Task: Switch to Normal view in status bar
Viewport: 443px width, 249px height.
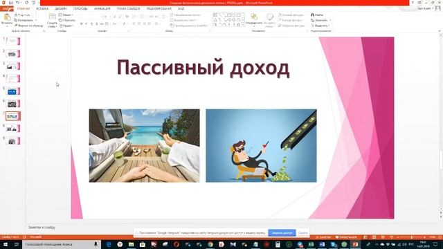Action: [x=365, y=237]
